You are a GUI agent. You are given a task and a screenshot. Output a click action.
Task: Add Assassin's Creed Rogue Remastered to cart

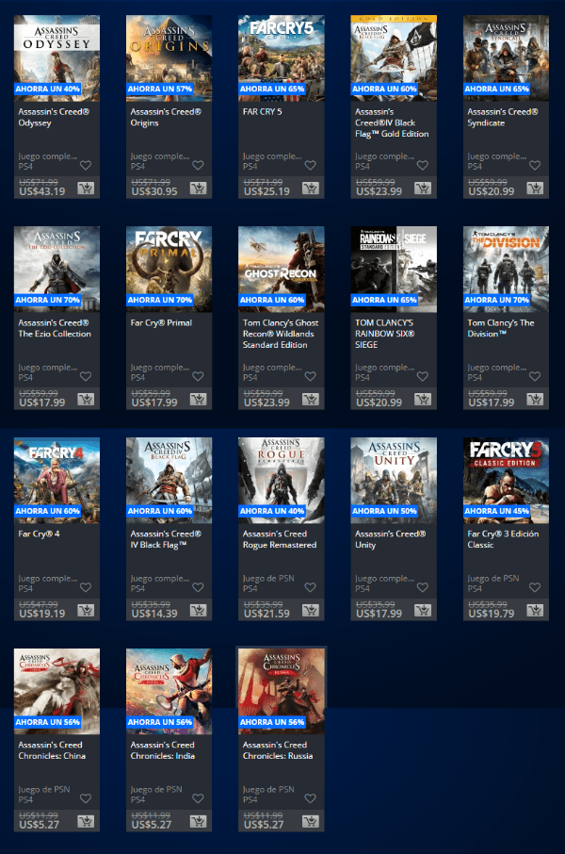(310, 611)
